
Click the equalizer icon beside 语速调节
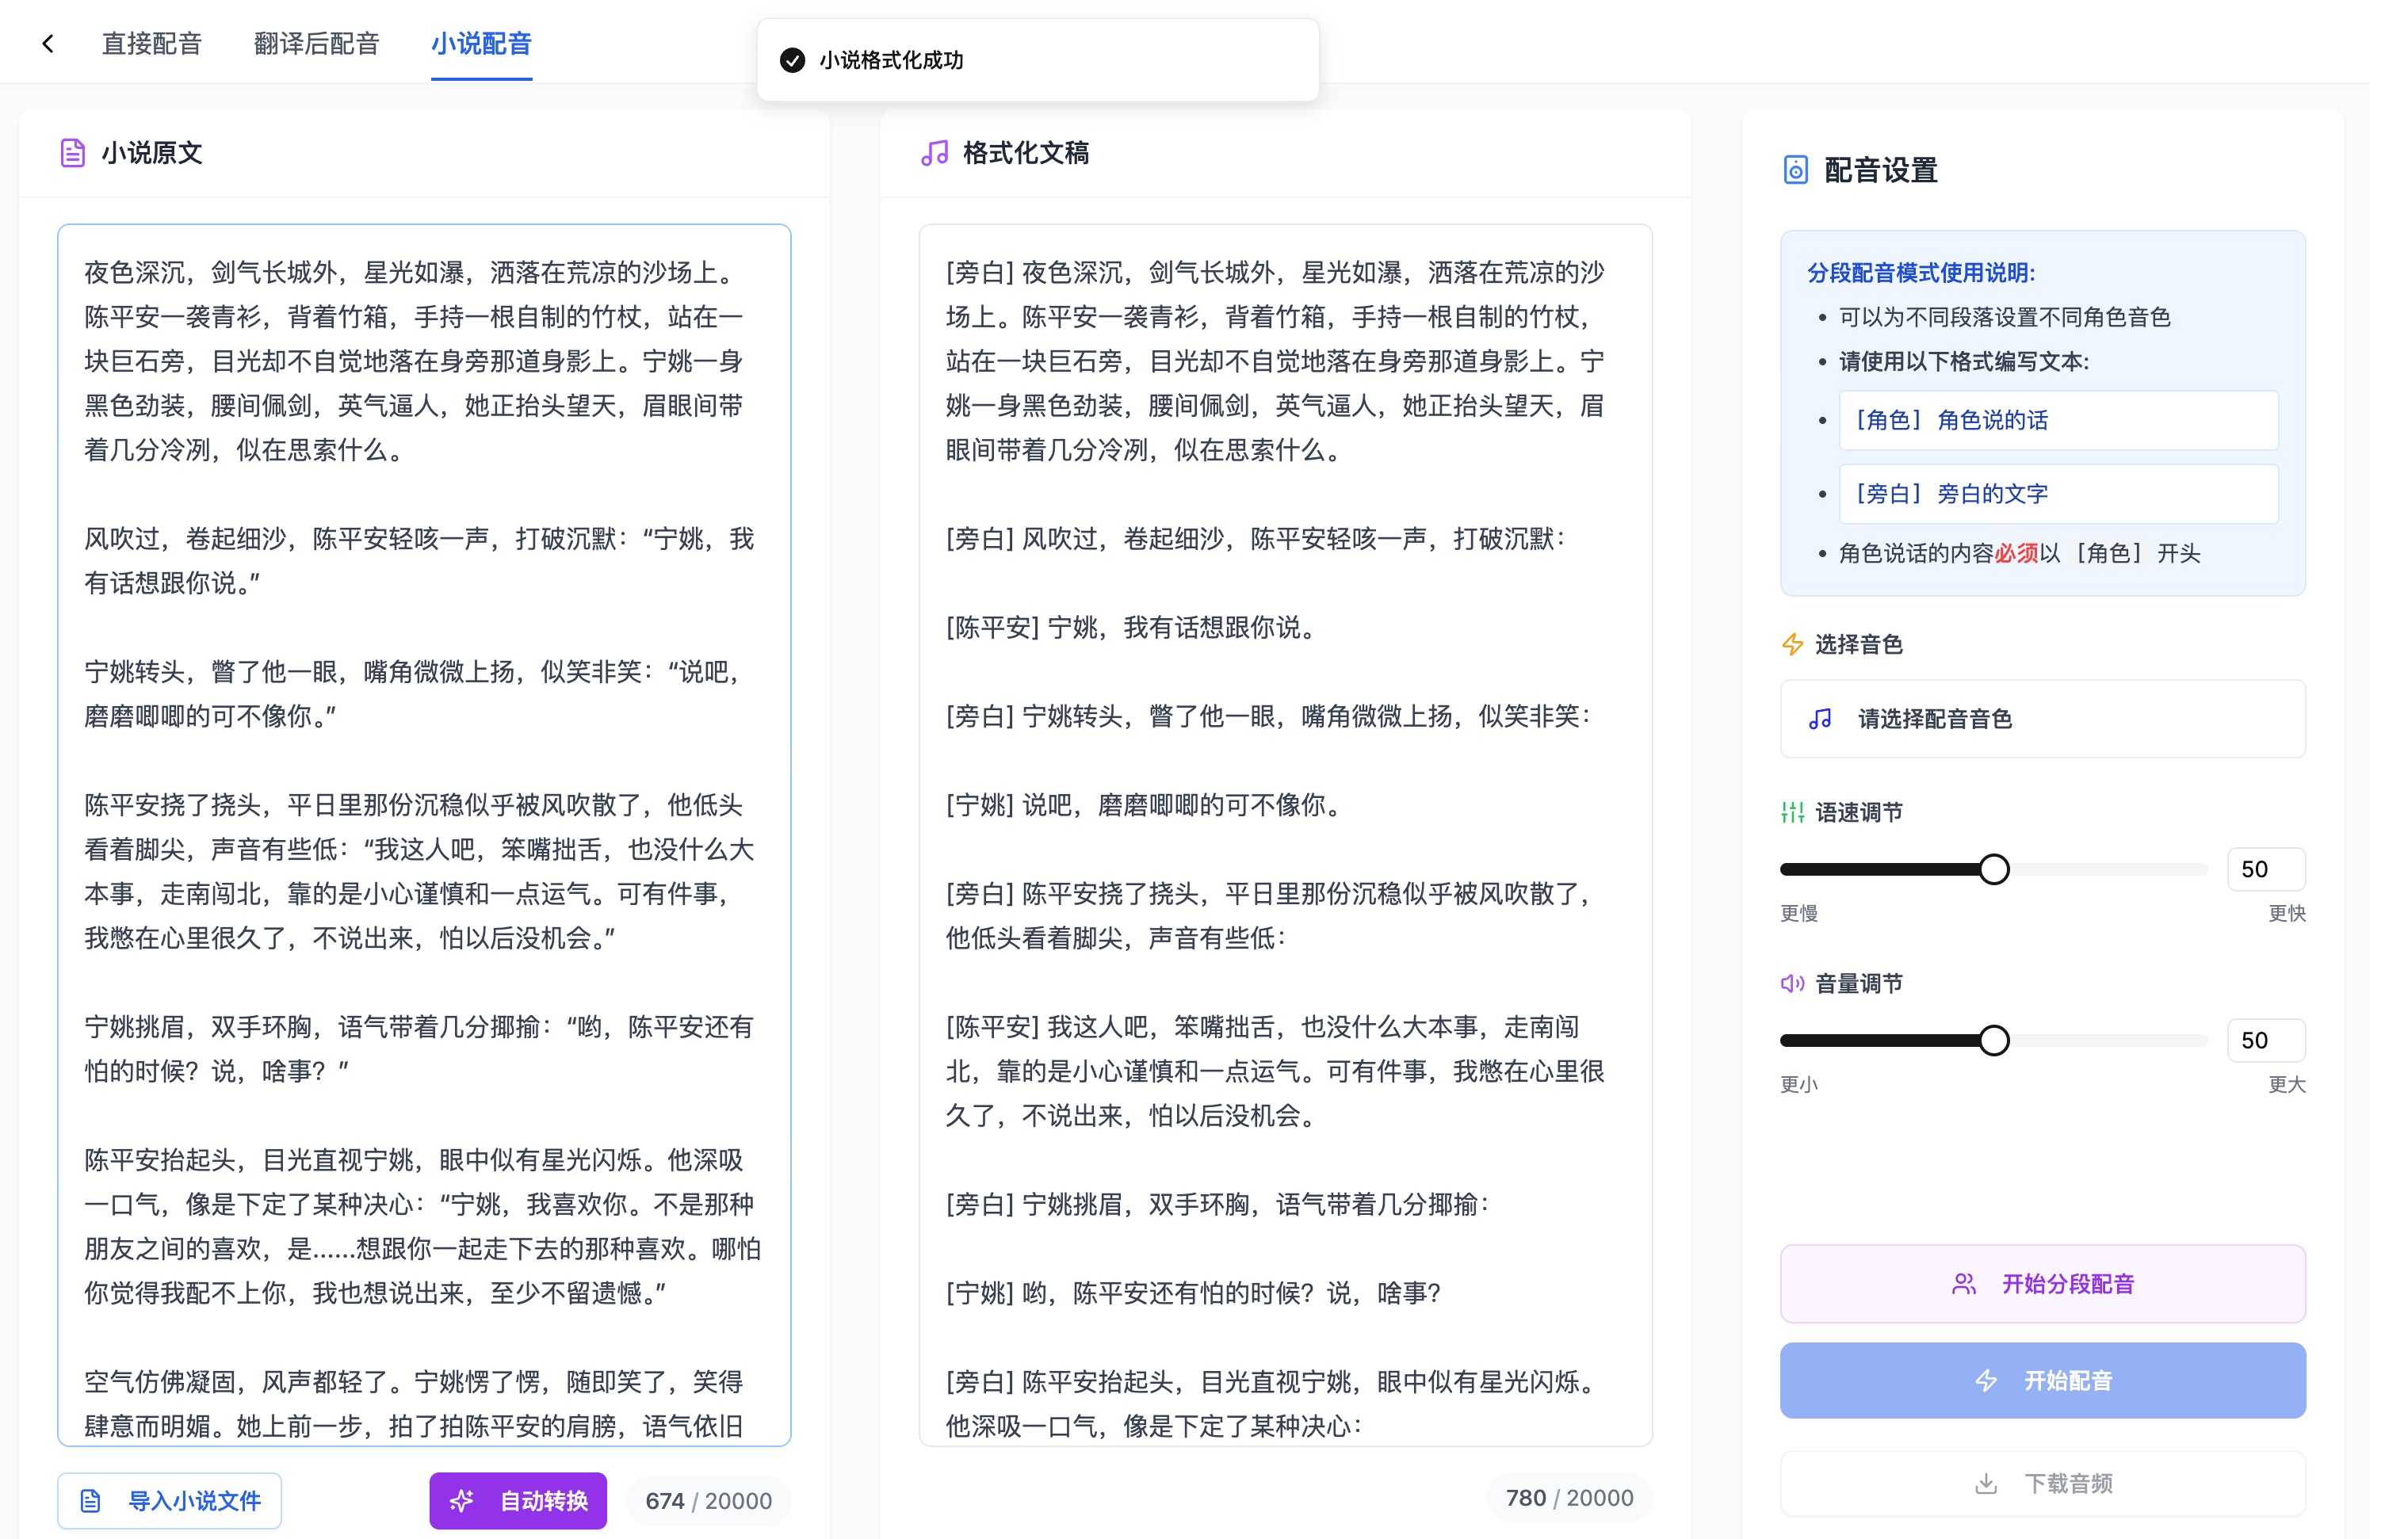(1792, 812)
